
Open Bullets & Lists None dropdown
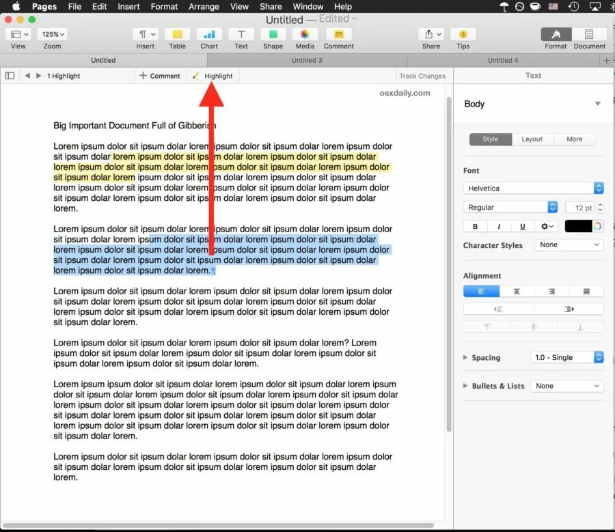566,386
